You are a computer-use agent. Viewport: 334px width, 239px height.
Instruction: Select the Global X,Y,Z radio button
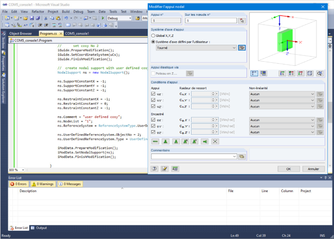tap(153, 36)
